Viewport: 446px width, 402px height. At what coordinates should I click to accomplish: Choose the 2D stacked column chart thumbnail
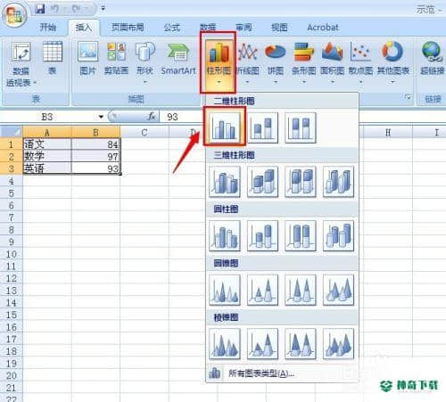click(262, 127)
